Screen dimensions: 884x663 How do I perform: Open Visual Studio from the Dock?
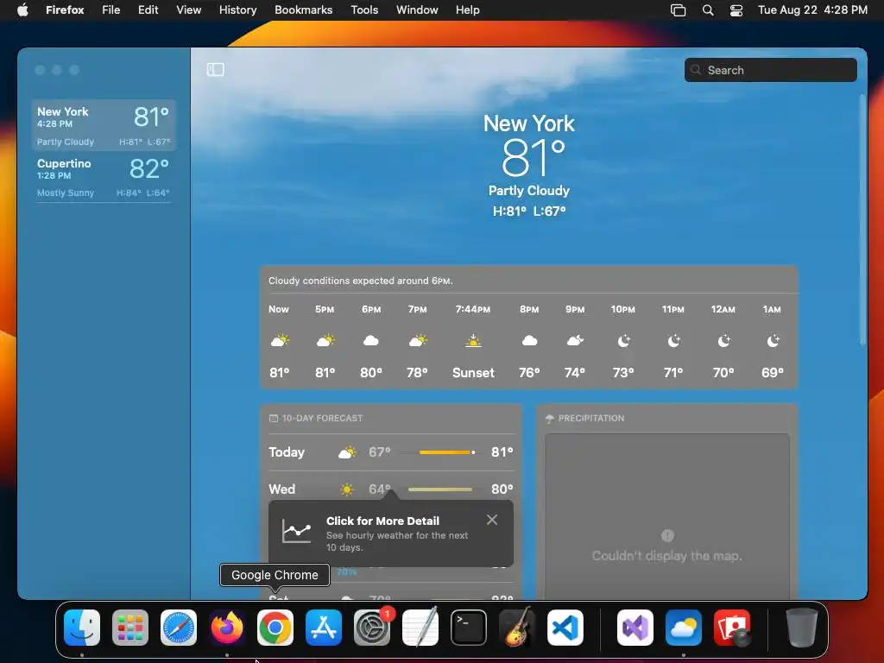click(635, 628)
